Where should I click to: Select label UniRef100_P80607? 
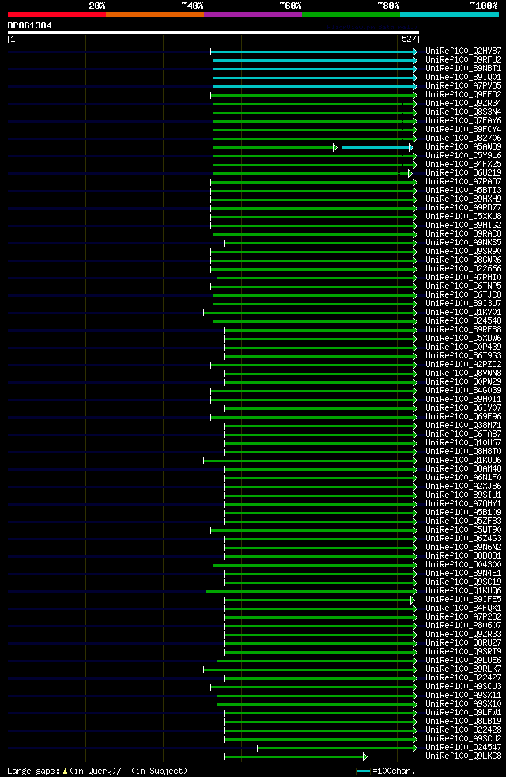point(463,625)
